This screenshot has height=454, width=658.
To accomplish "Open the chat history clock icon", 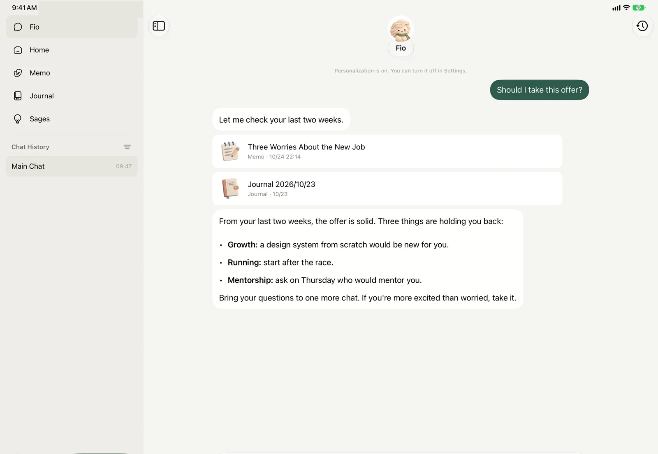I will 642,26.
